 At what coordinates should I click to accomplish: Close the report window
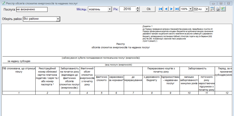(x=228, y=3)
